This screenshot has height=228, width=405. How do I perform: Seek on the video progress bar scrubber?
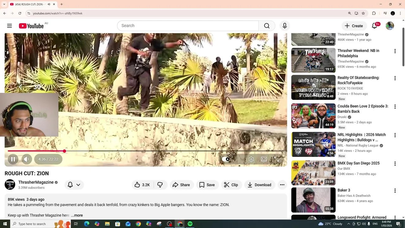pyautogui.click(x=64, y=151)
